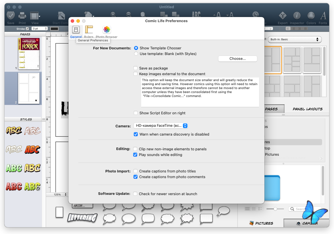Switch picture browser to detail list view
This screenshot has height=234, width=334.
coord(260,209)
